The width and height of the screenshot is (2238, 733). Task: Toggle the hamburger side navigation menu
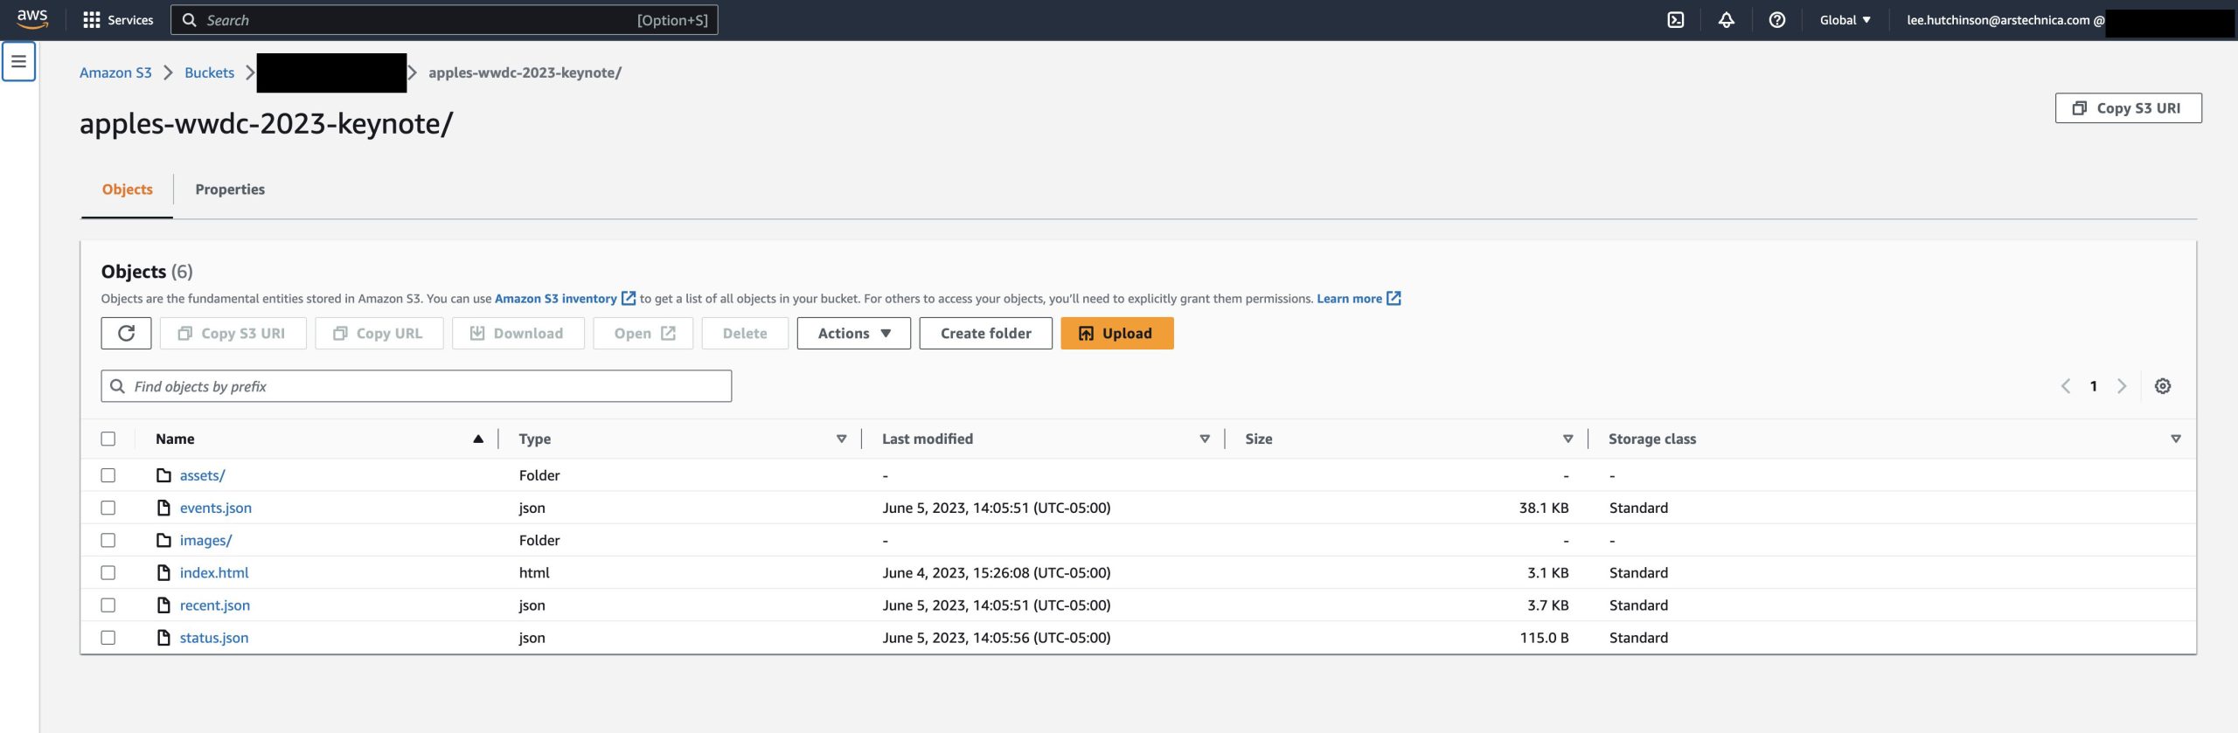pos(18,62)
